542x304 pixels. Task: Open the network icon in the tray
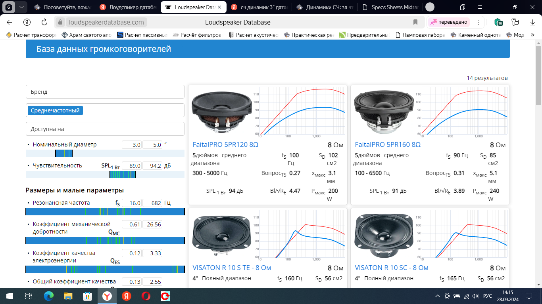coord(467,296)
